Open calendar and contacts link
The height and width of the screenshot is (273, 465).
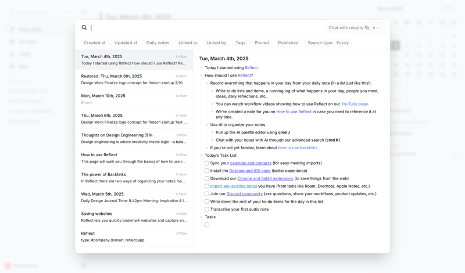[x=251, y=163]
